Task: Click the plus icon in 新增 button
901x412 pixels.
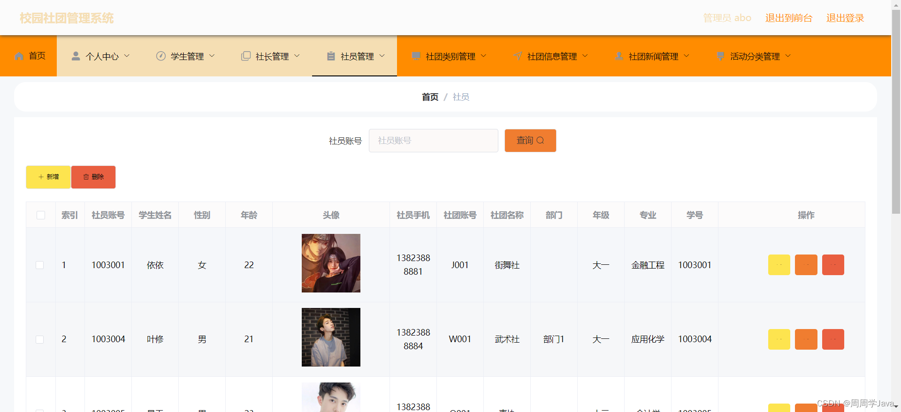Action: 41,177
